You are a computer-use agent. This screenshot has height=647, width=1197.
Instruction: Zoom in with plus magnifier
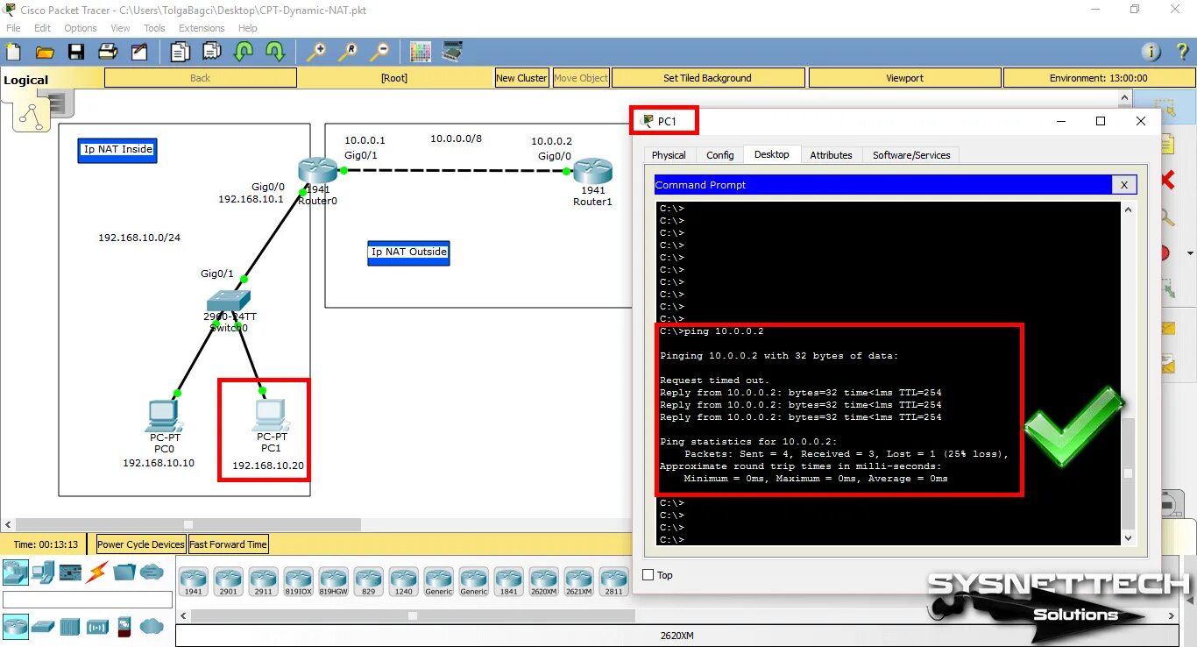pos(316,52)
